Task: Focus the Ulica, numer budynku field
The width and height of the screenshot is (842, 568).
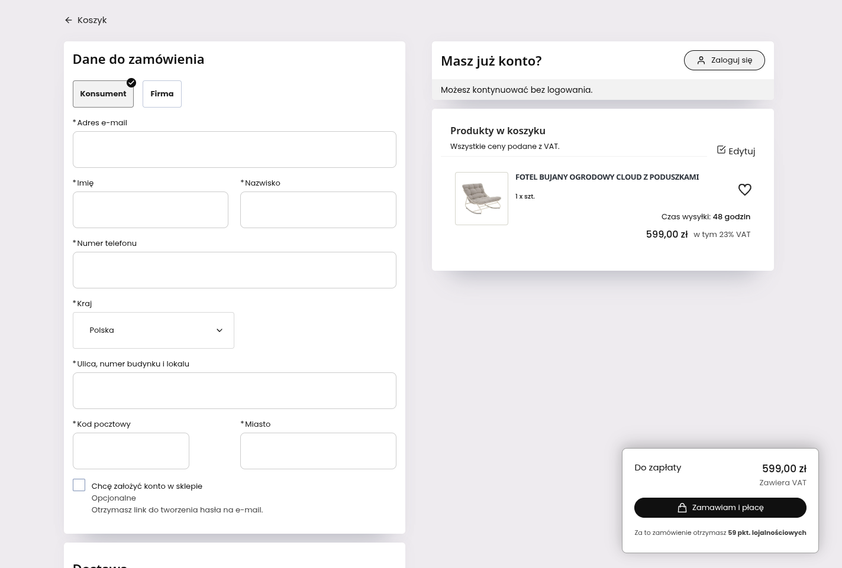Action: pos(234,391)
